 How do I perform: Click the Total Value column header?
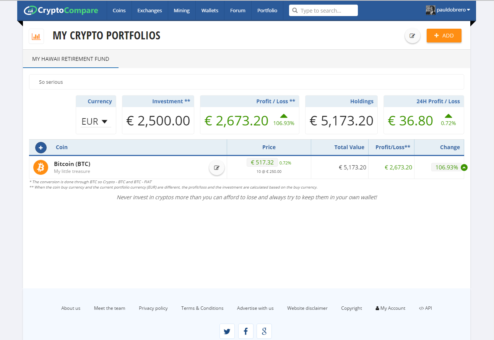(x=349, y=147)
